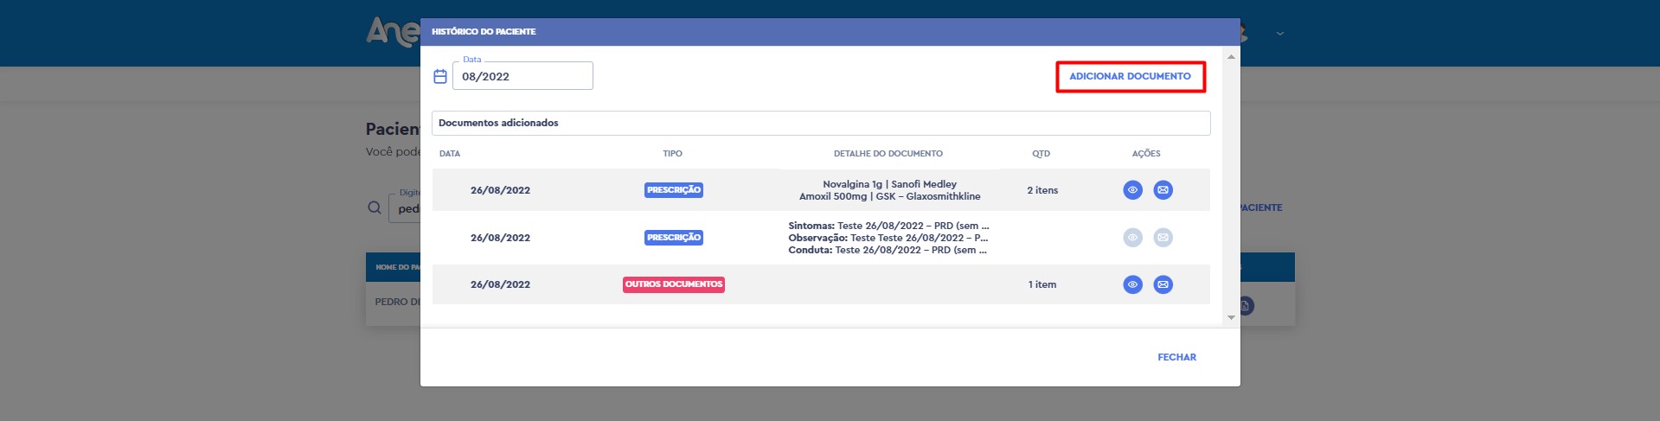The height and width of the screenshot is (421, 1660).
Task: Click the calendar icon beside Data field
Action: point(440,76)
